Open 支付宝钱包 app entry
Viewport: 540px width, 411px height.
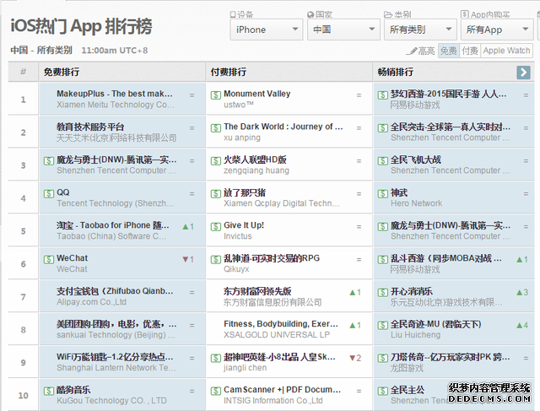pos(115,291)
